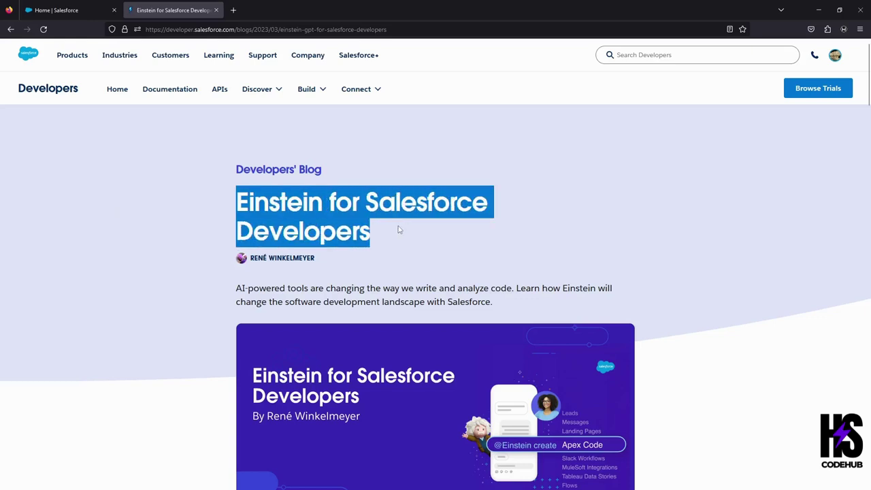Open the browser extensions puzzle icon

click(827, 29)
